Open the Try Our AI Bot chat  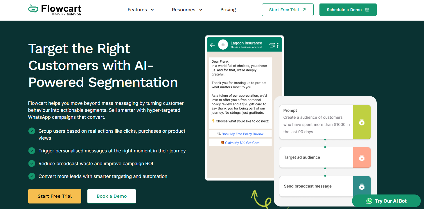[386, 201]
